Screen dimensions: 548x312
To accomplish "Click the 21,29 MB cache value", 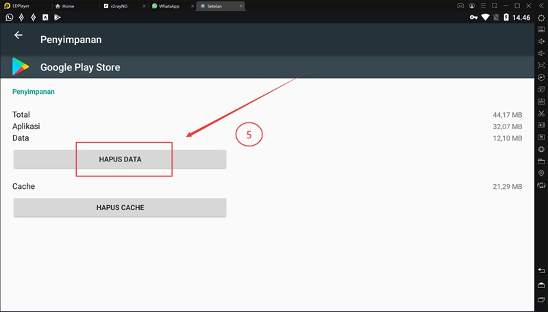I will [507, 187].
